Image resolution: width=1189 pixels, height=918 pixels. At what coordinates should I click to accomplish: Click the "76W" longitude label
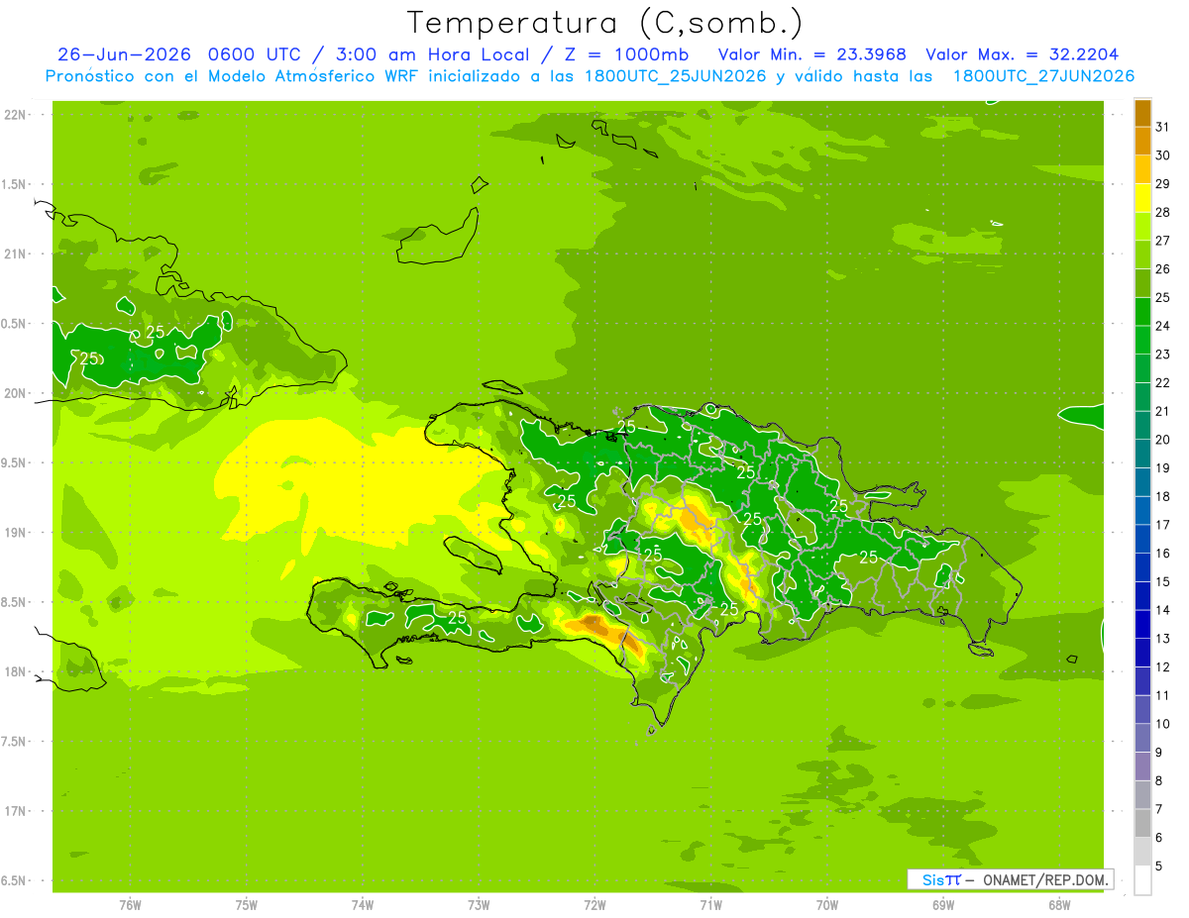pos(130,904)
